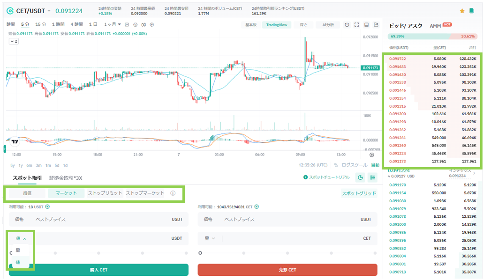The height and width of the screenshot is (280, 483).
Task: Open the AI分析 chart view
Action: pos(328,25)
